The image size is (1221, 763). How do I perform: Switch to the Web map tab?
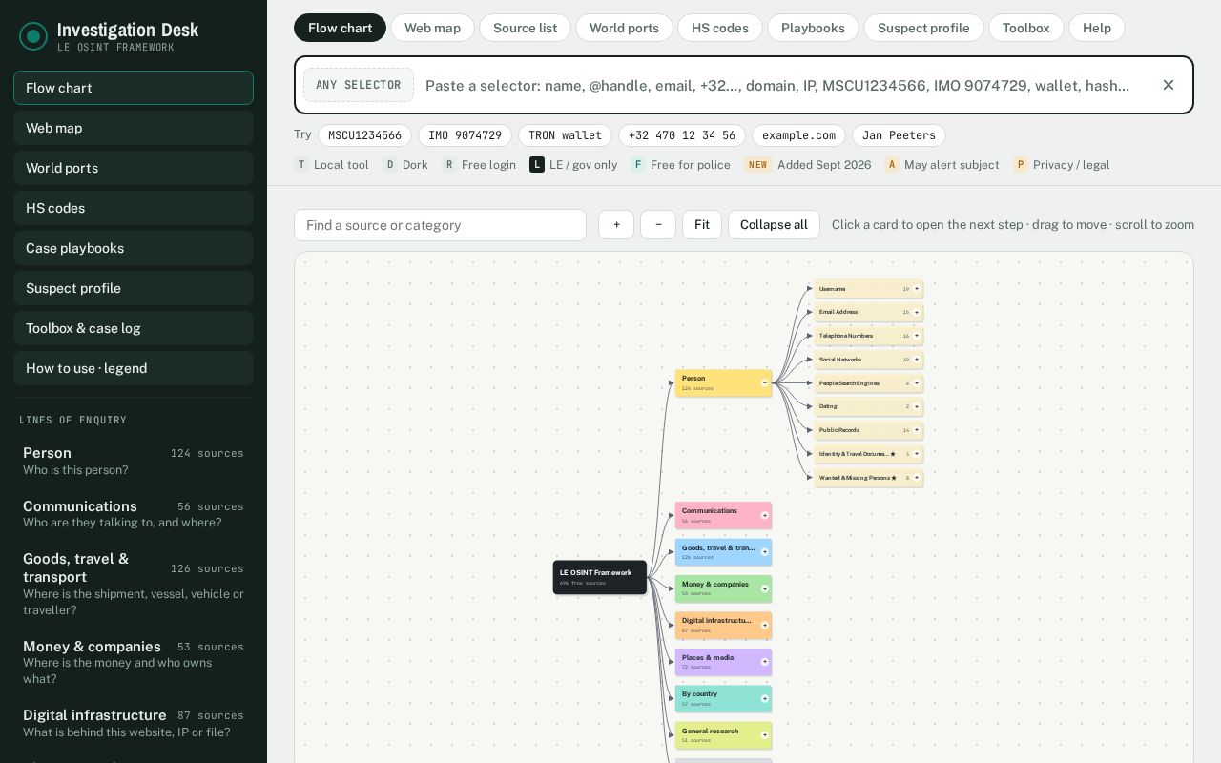432,28
